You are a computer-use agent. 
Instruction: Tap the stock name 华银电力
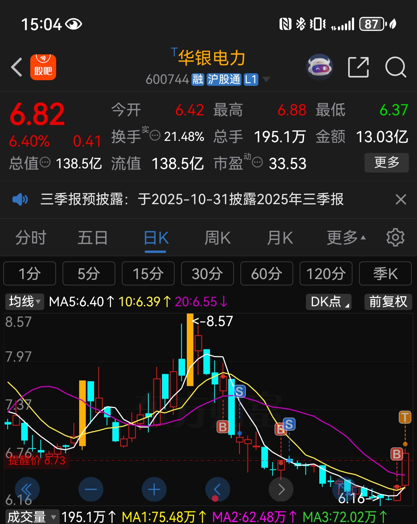212,58
